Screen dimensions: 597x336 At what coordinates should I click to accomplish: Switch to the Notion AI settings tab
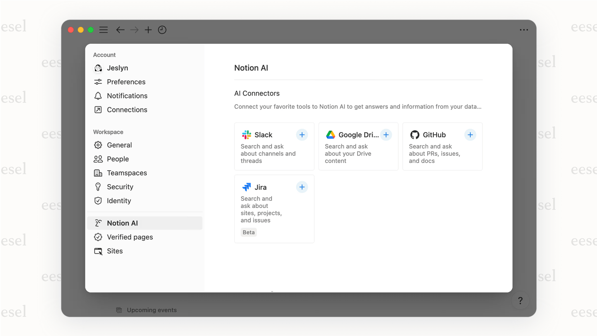pos(122,223)
